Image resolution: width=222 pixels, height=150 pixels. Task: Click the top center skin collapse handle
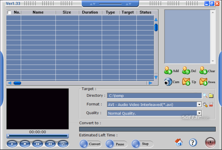(110, 4)
